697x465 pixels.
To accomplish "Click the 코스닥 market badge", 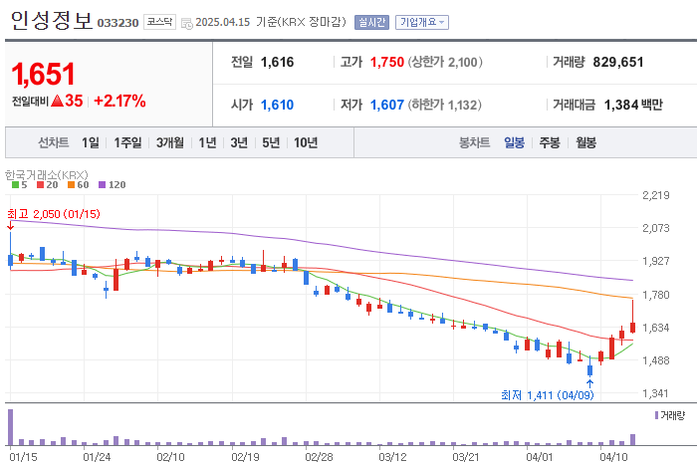I will coord(159,22).
